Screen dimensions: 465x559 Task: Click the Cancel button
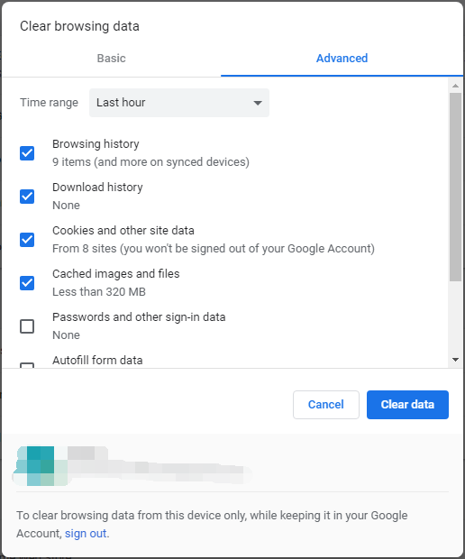pos(326,405)
